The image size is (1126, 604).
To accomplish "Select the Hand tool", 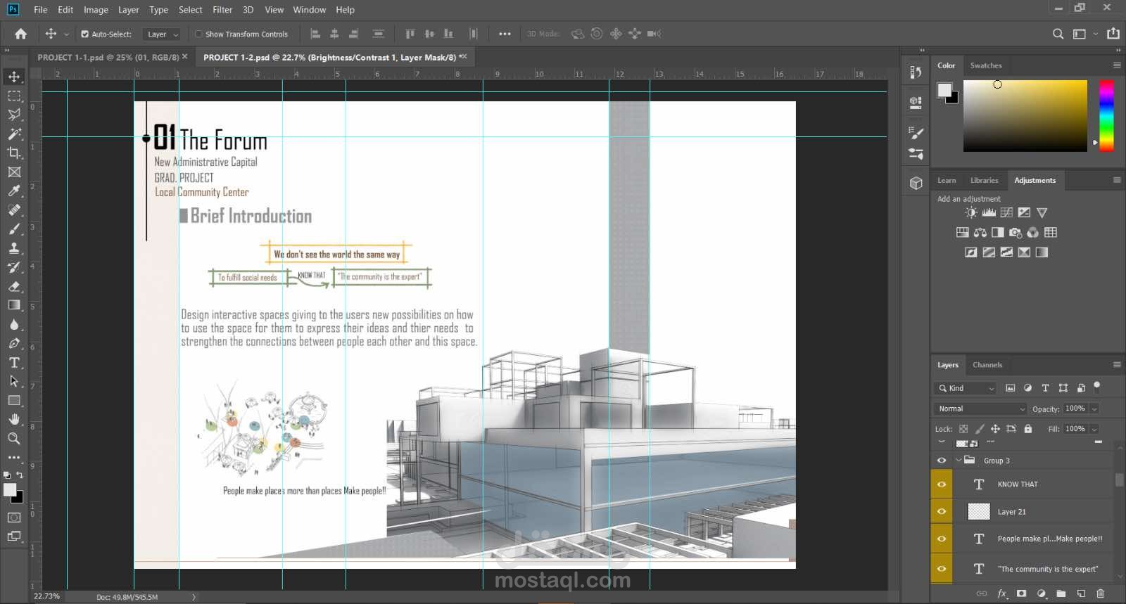I will point(14,419).
